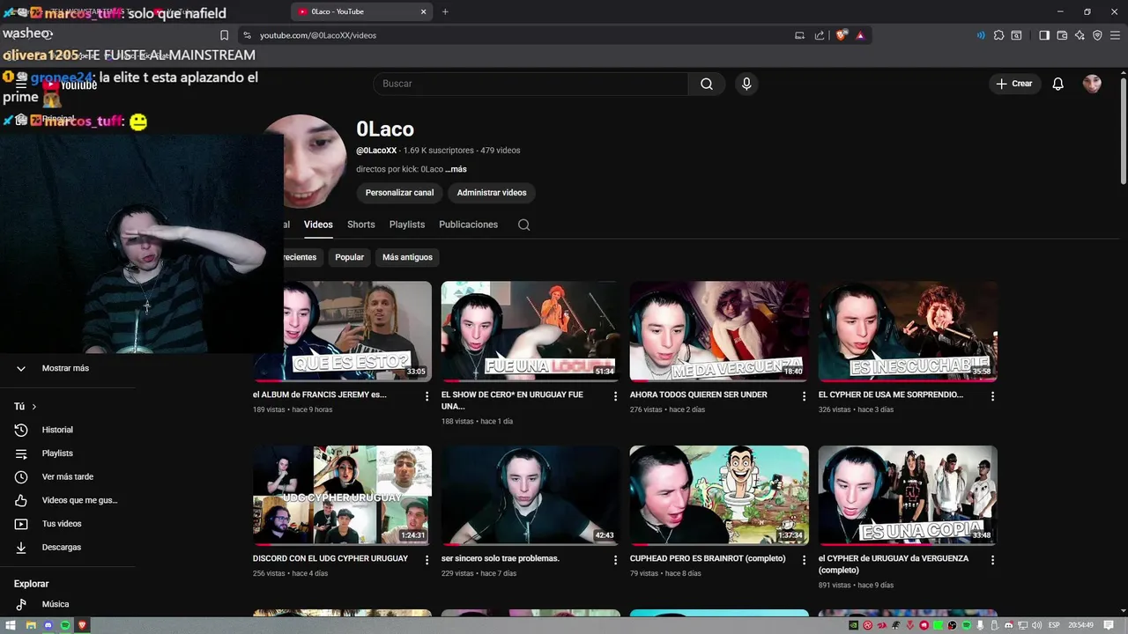Viewport: 1128px width, 634px height.
Task: Open video title 'DISCORD CON EL UDG CYPHER URUGUAY'
Action: (x=330, y=558)
